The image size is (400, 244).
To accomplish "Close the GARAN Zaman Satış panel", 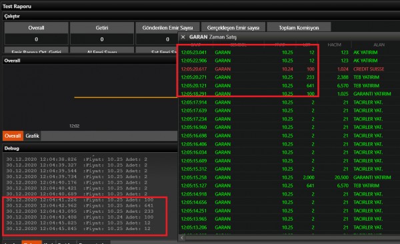I will 183,37.
